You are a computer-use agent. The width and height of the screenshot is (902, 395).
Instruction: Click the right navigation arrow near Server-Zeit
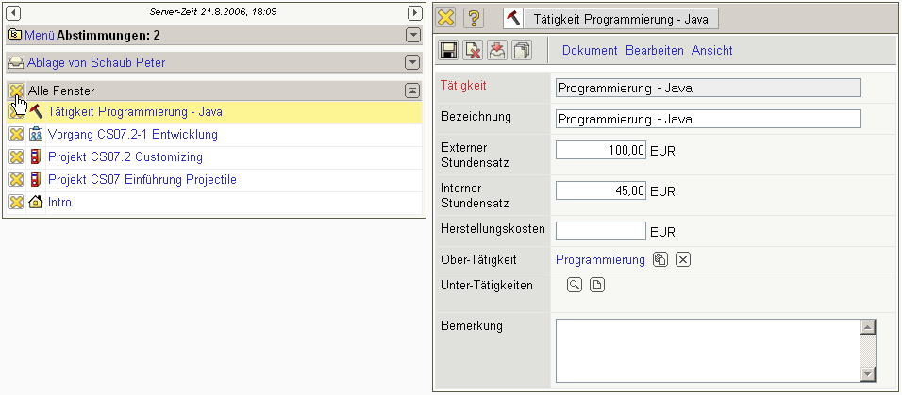point(414,12)
